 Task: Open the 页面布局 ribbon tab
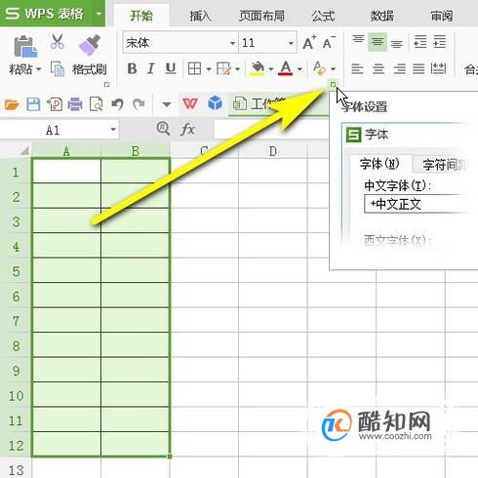(x=261, y=16)
